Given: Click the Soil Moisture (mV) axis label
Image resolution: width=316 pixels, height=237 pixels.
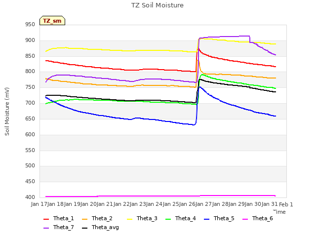Looking at the screenshot, I should [7, 112].
